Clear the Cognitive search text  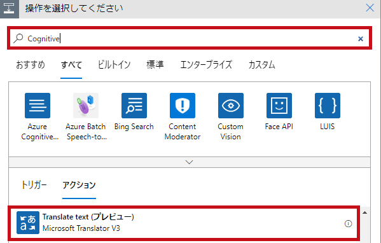(361, 39)
